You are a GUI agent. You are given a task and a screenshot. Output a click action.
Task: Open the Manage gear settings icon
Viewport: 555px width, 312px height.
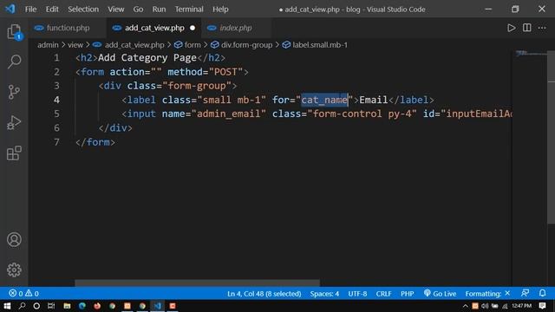point(14,270)
